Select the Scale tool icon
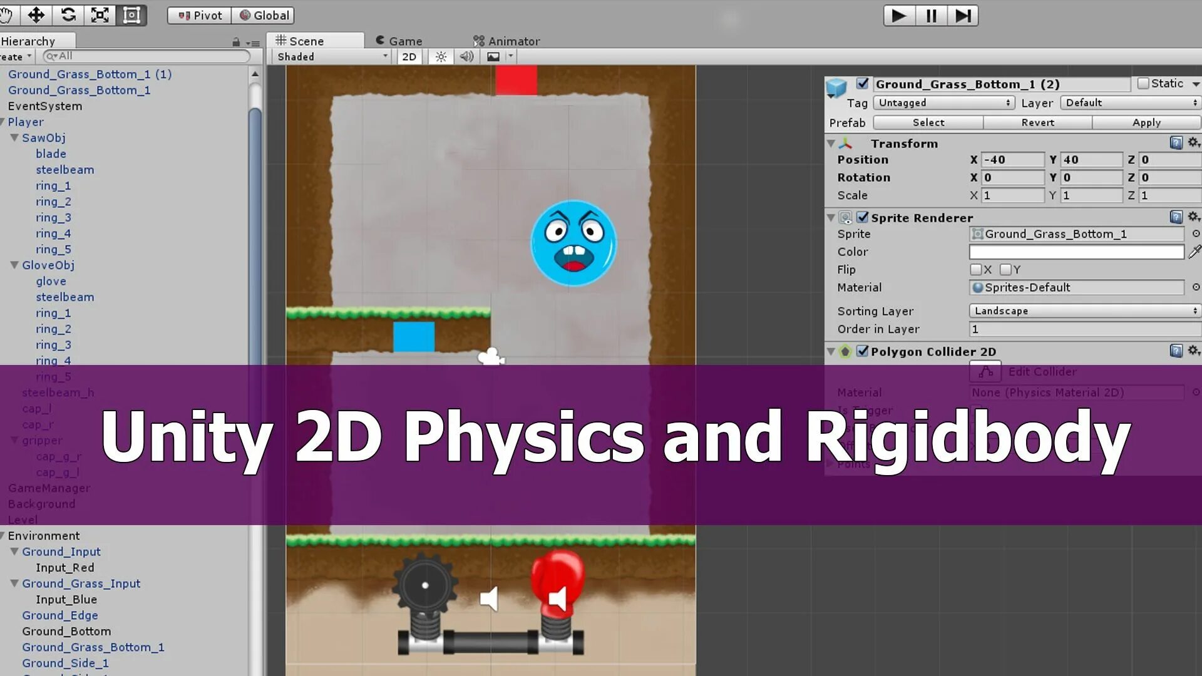Image resolution: width=1202 pixels, height=676 pixels. click(100, 15)
